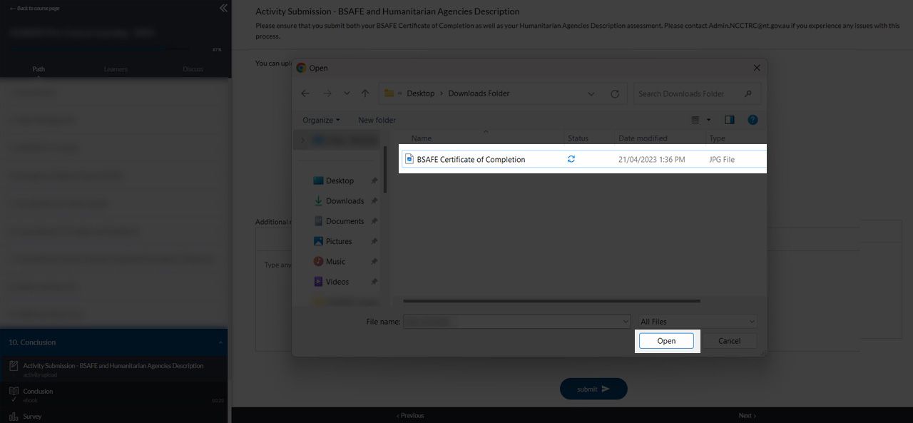Click New folder in toolbar

[x=377, y=120]
